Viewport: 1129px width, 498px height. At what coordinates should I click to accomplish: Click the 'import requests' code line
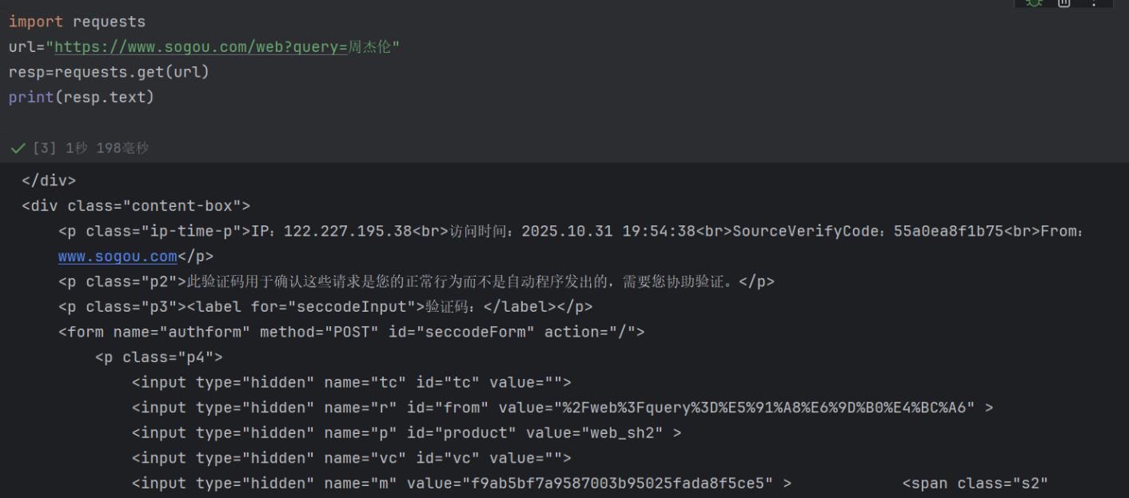pyautogui.click(x=78, y=22)
